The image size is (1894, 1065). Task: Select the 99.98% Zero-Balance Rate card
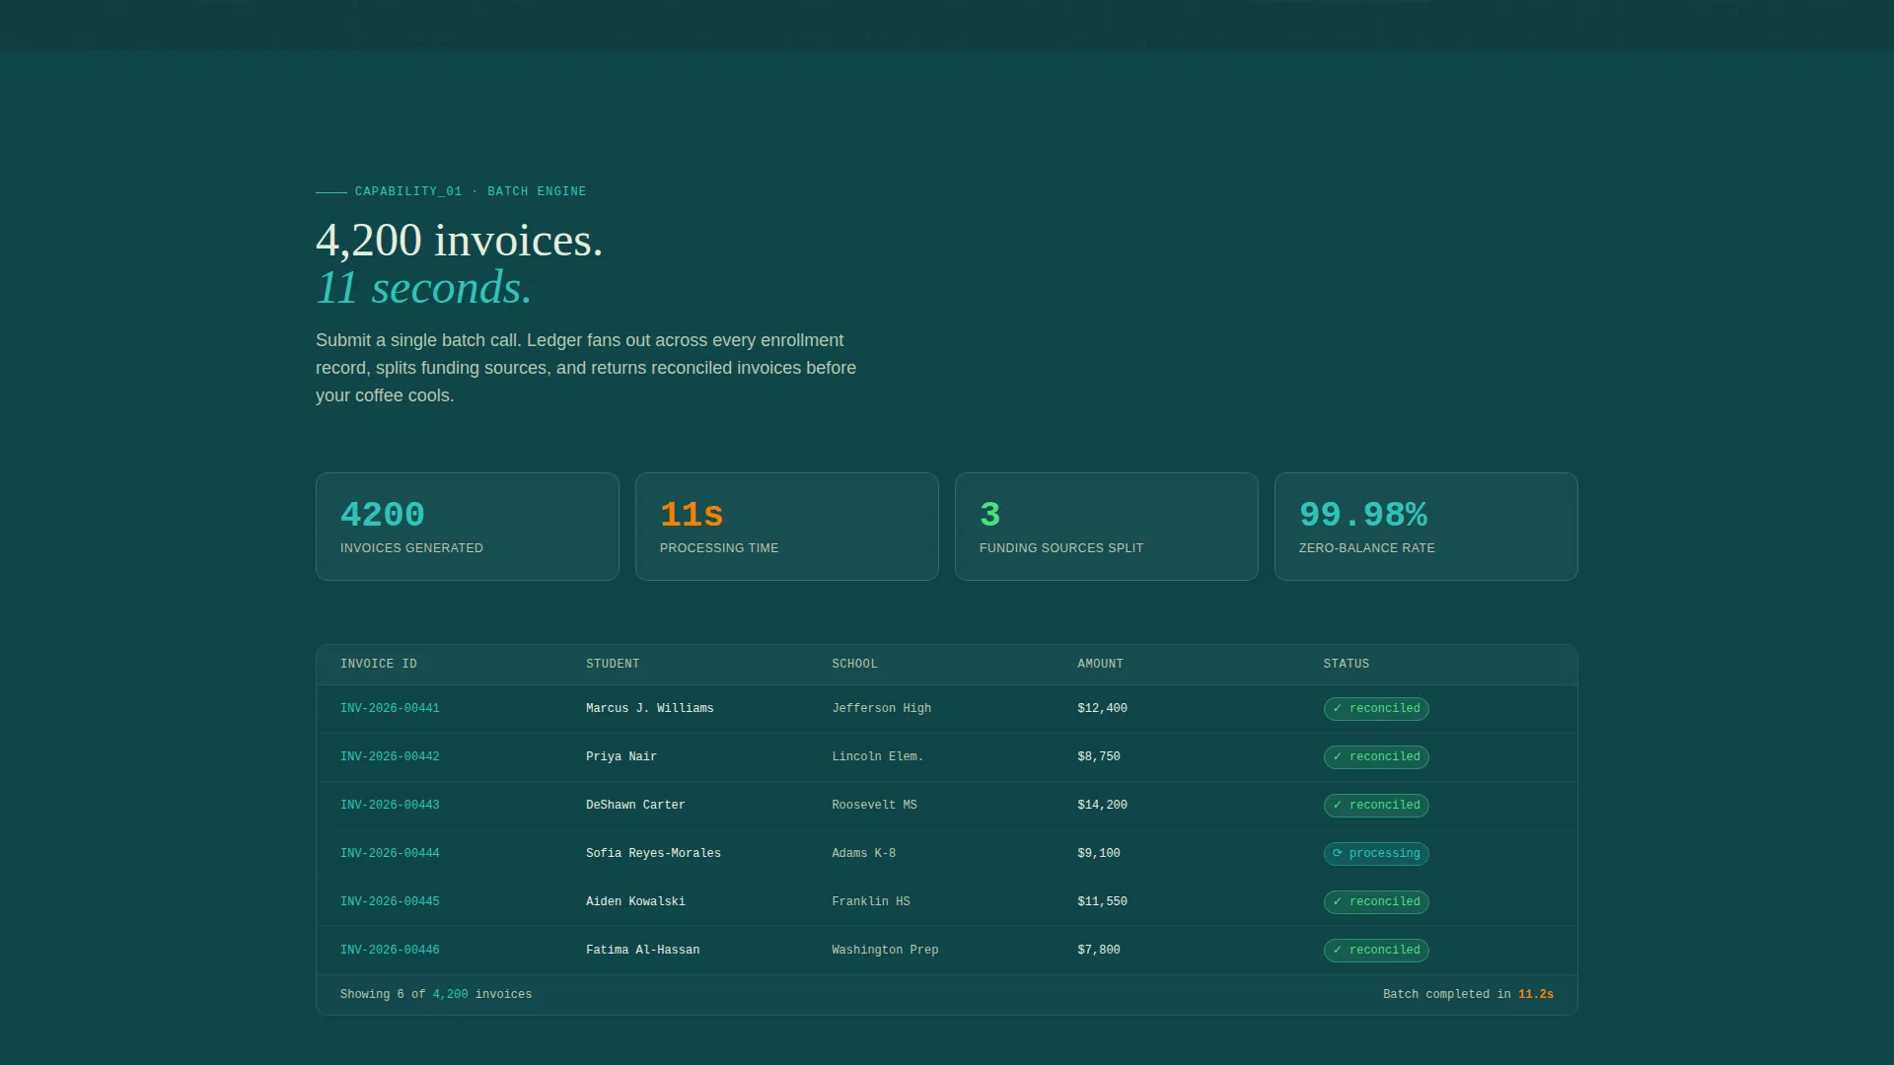click(x=1426, y=527)
